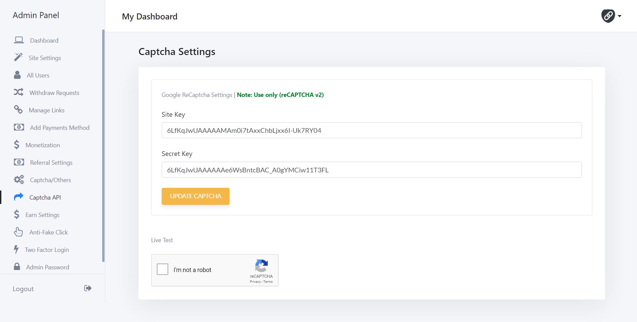This screenshot has height=322, width=637.
Task: Open the reCAPTCHA Privacy link
Action: click(255, 282)
